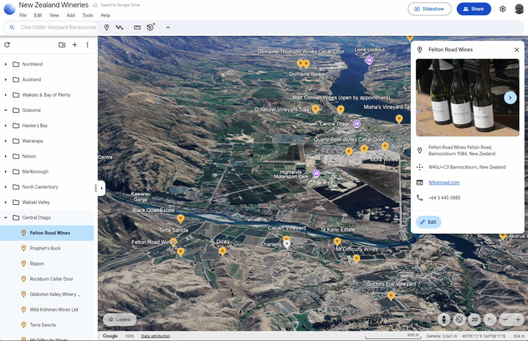Click the search input field
Screen dimensions: 528x341
tap(58, 27)
